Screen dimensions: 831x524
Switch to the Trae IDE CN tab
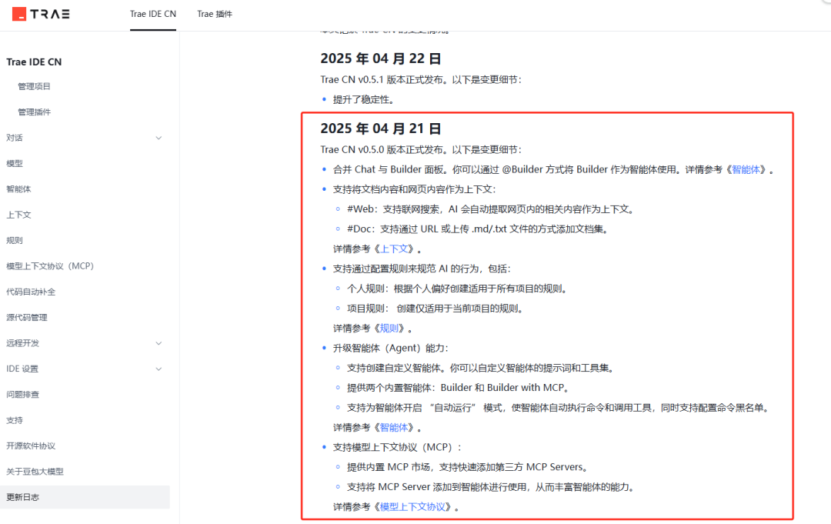[153, 14]
